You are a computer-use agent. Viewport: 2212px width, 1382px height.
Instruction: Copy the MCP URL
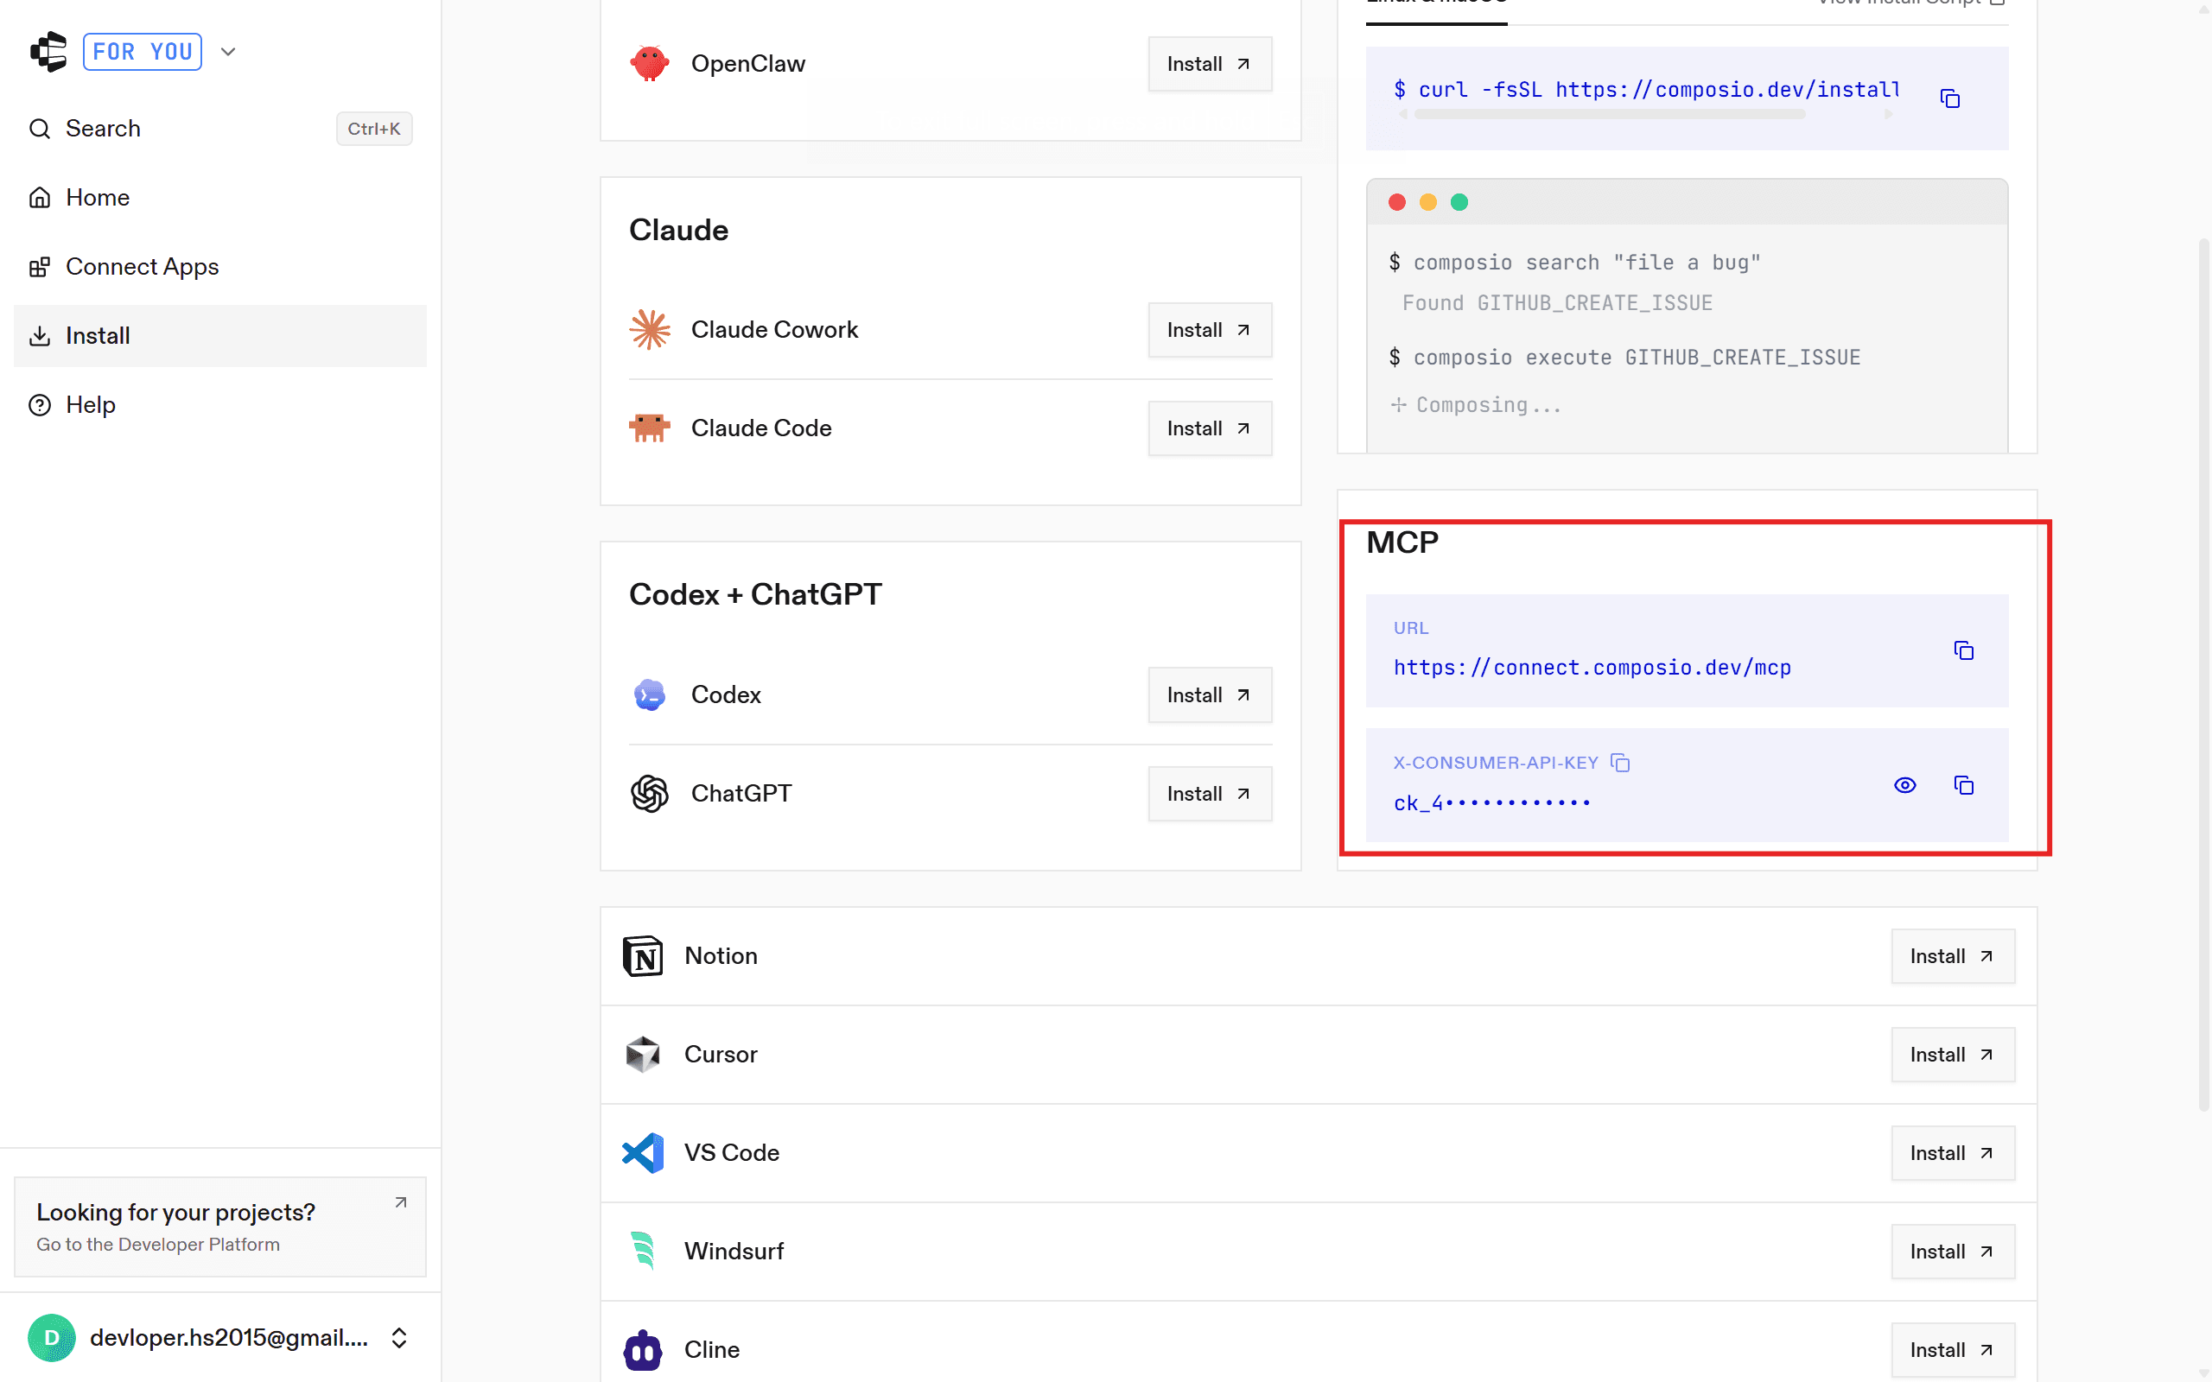point(1963,650)
